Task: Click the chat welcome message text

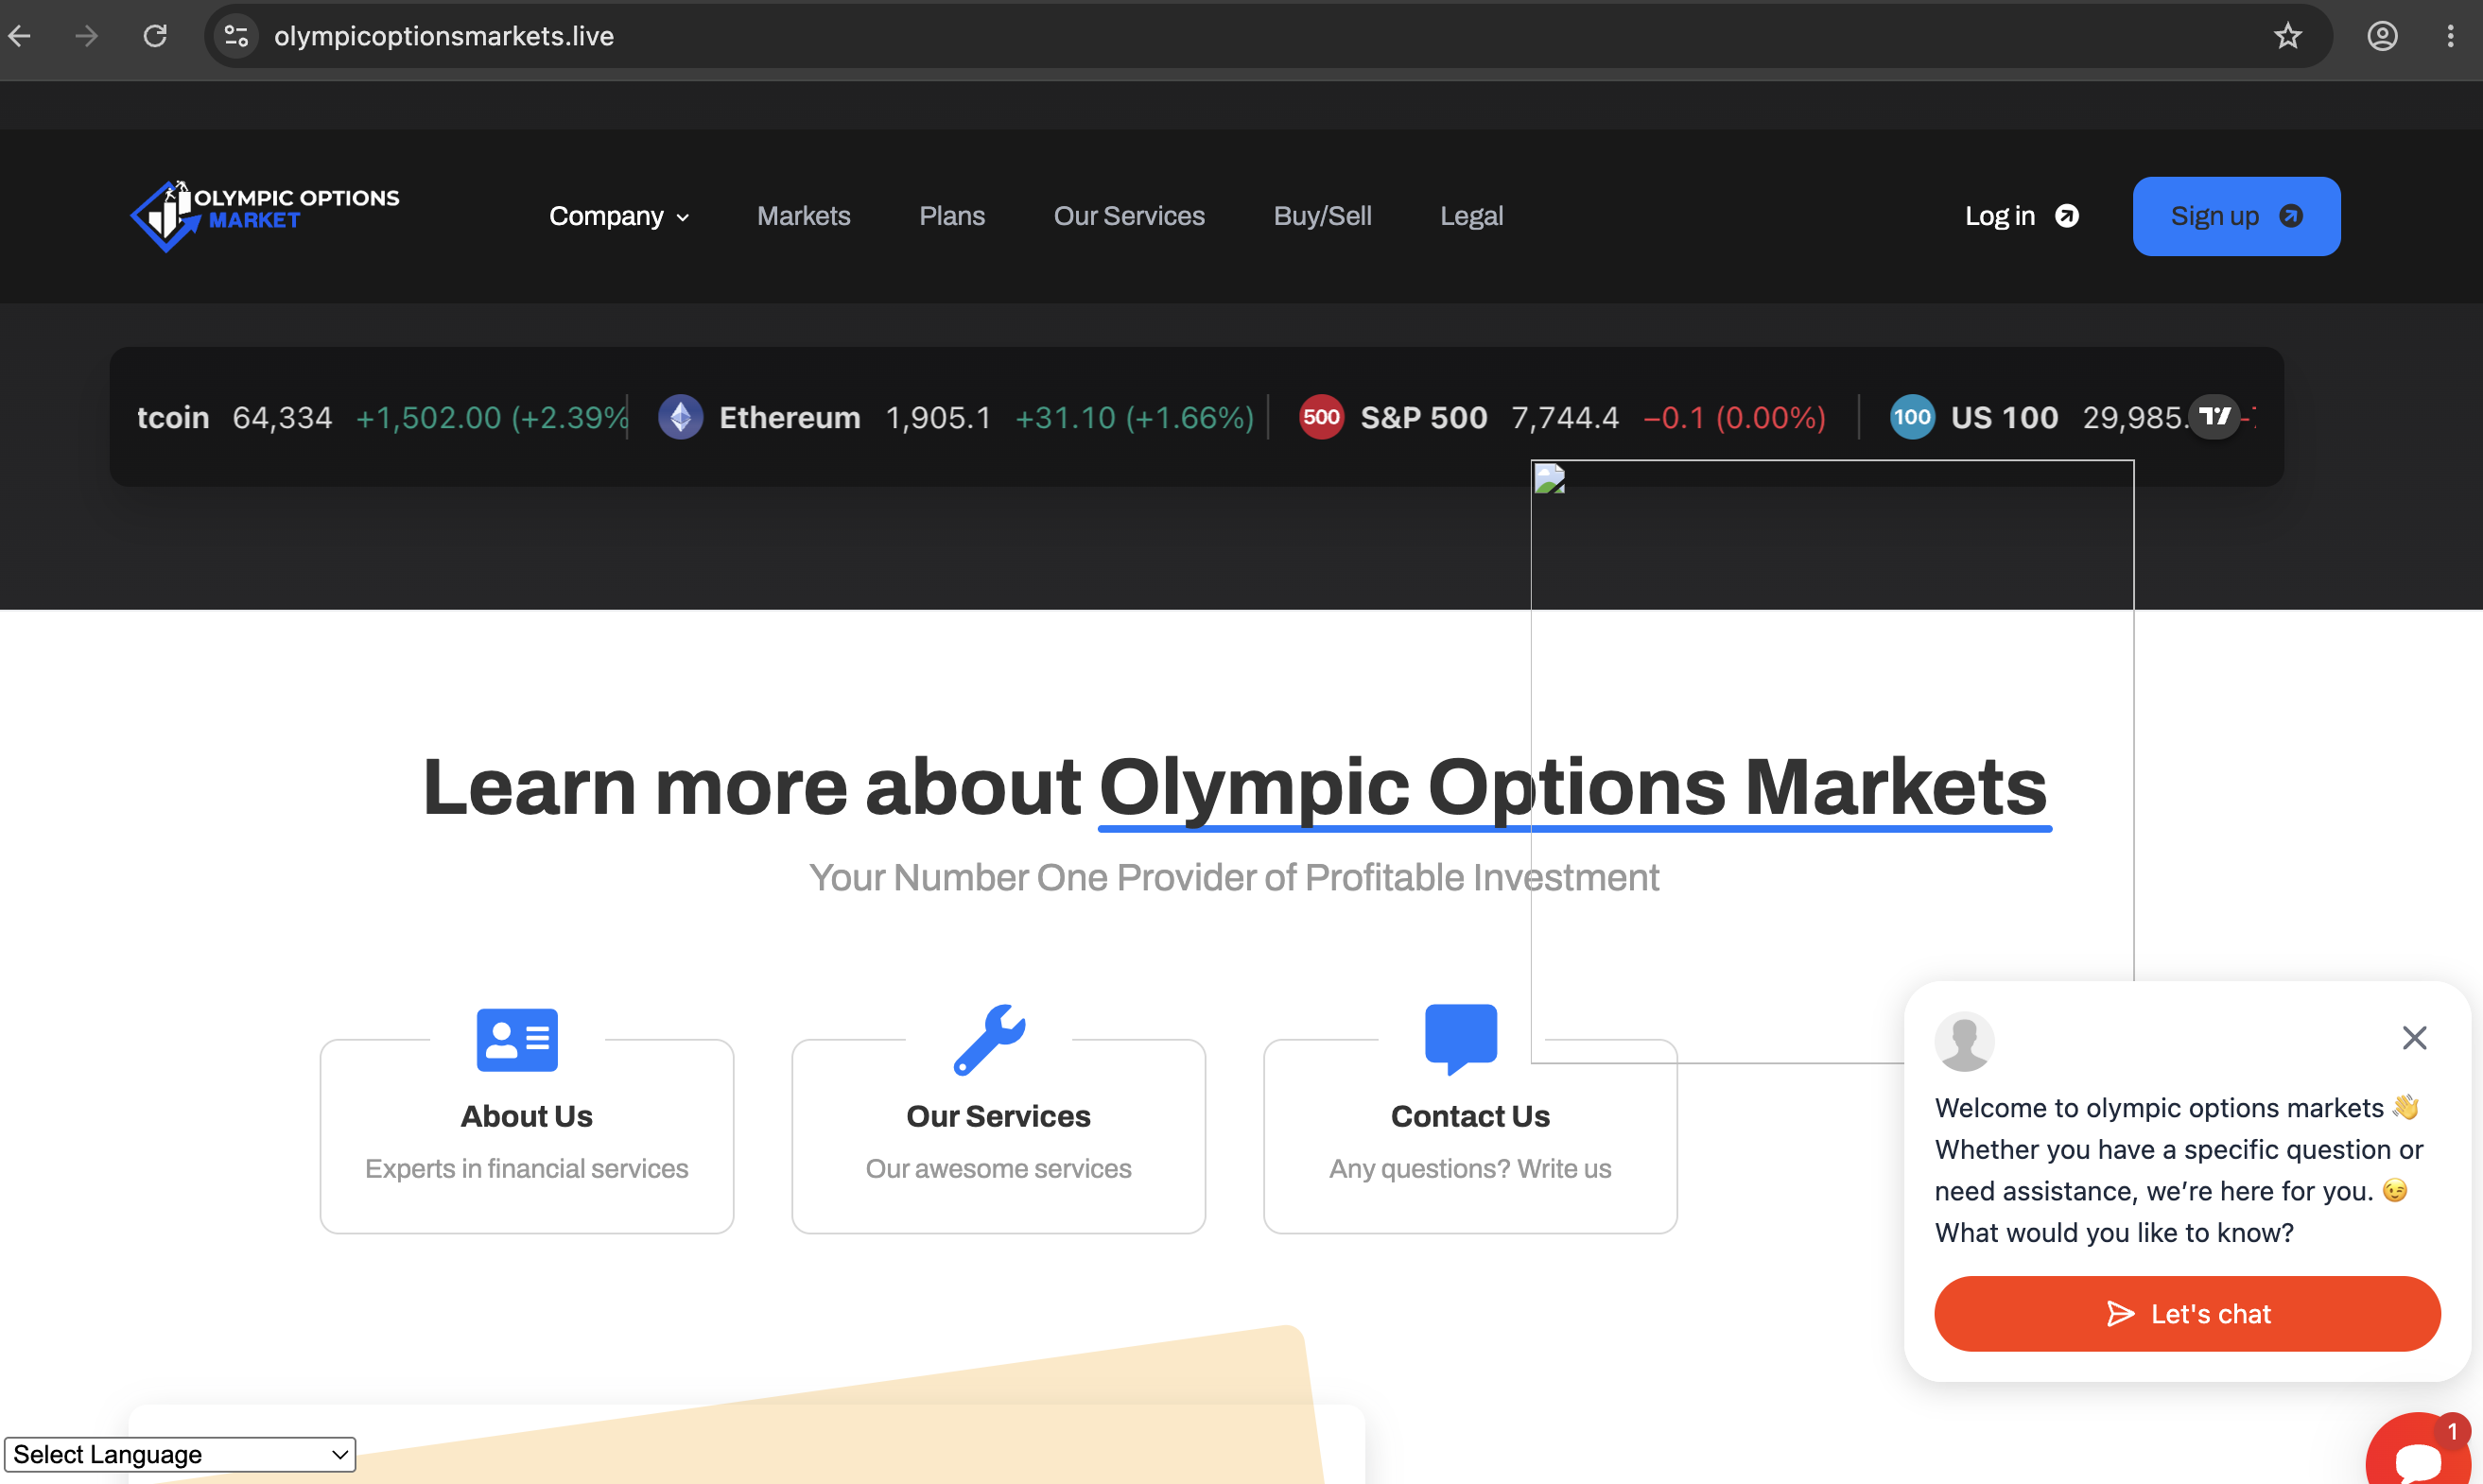Action: point(2179,1169)
